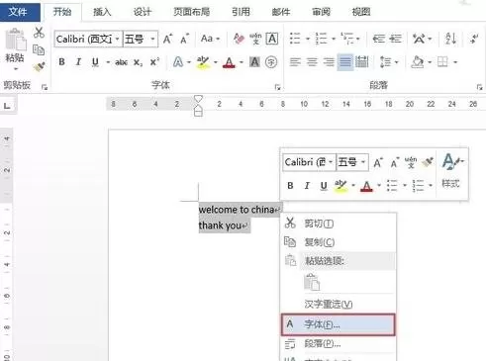486x361 pixels.
Task: Center text in ribbon
Action: coord(312,62)
